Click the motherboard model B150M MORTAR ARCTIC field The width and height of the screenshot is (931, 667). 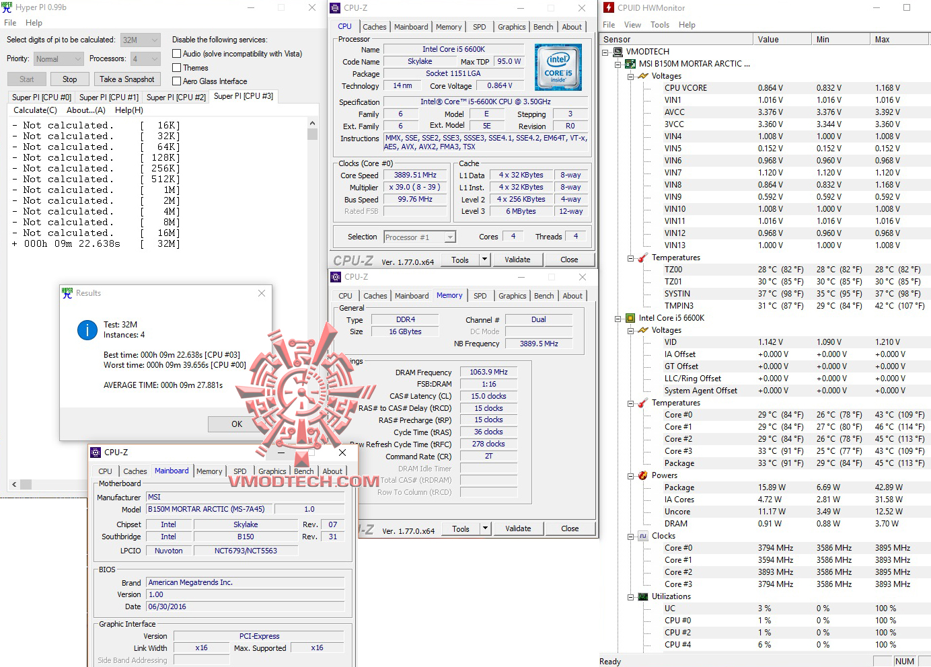tap(209, 509)
